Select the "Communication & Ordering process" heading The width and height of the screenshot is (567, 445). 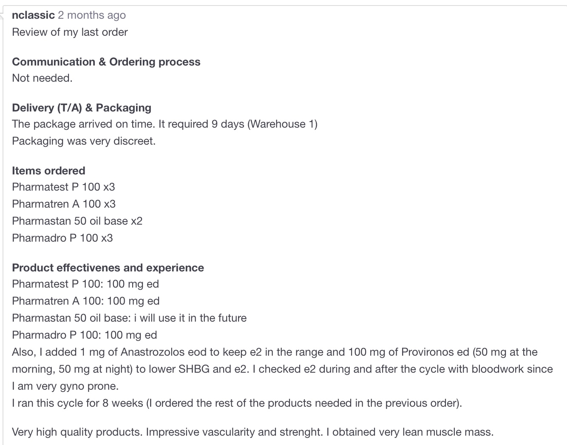tap(106, 62)
